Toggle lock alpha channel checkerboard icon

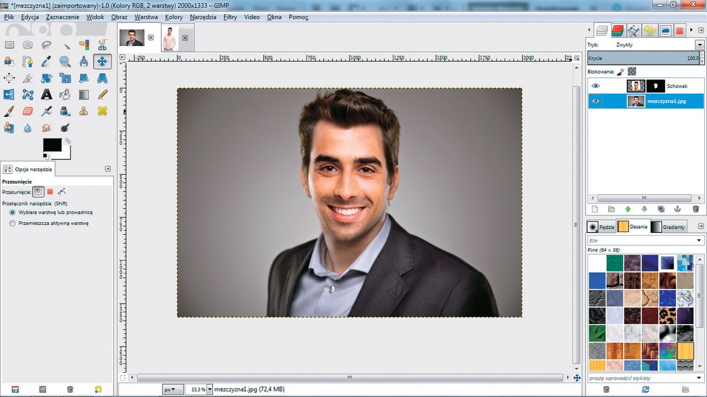point(632,72)
